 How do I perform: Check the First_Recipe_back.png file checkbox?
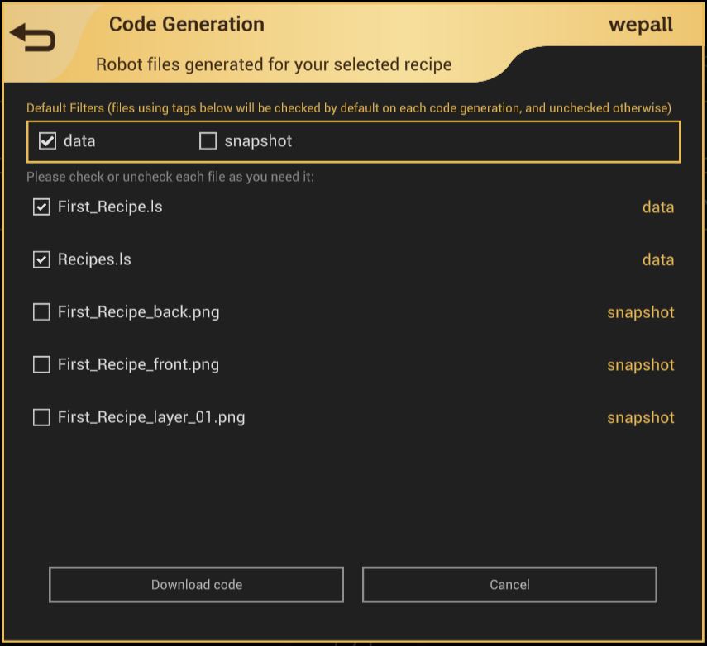click(x=41, y=312)
